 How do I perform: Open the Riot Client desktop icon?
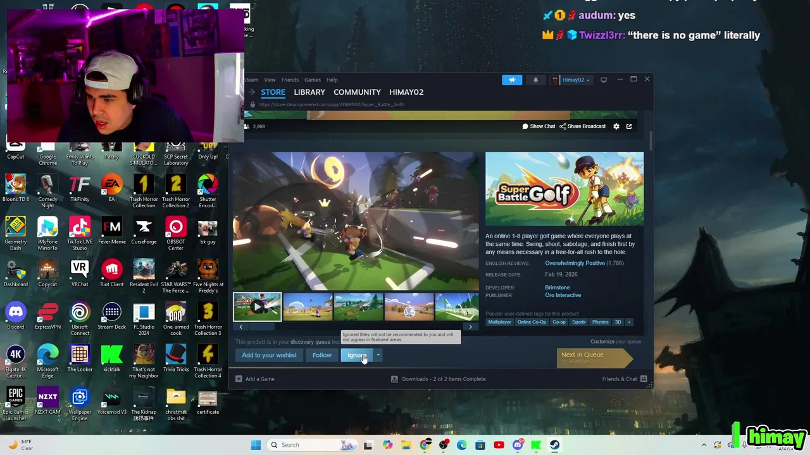(x=112, y=273)
